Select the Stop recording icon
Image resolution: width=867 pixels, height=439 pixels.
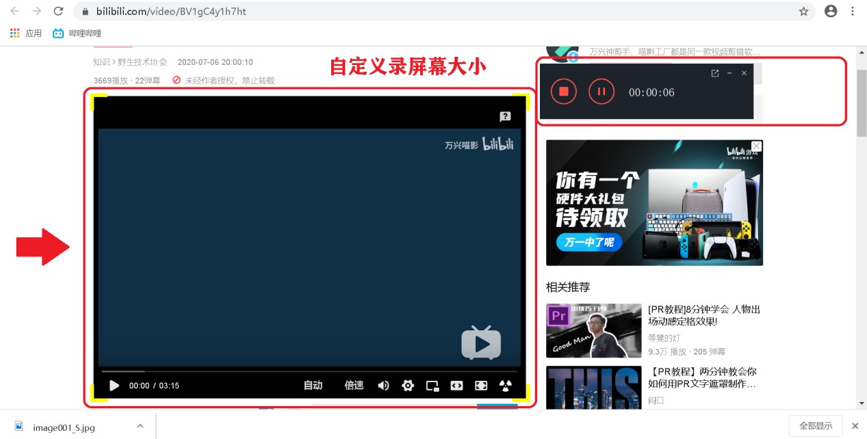(x=562, y=91)
